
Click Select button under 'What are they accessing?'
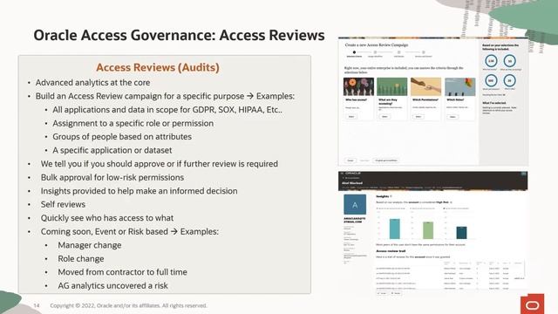384,116
